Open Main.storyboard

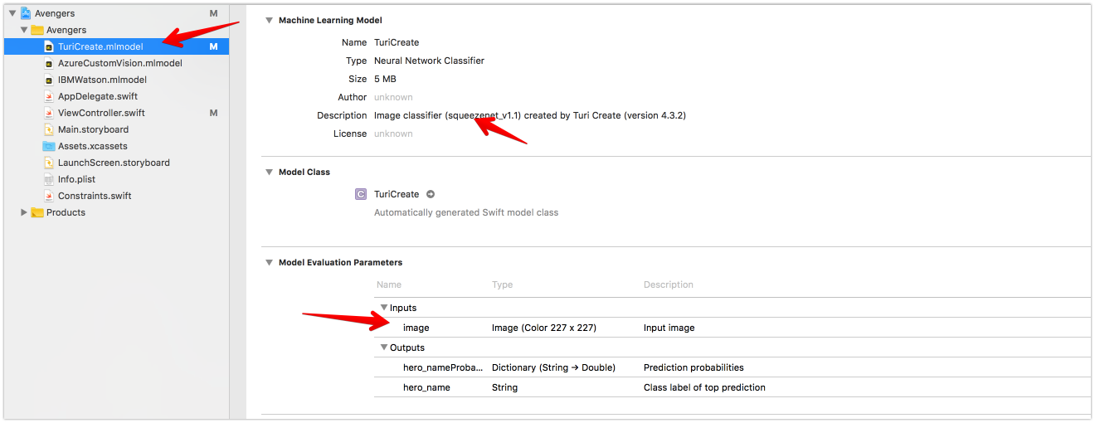(93, 129)
